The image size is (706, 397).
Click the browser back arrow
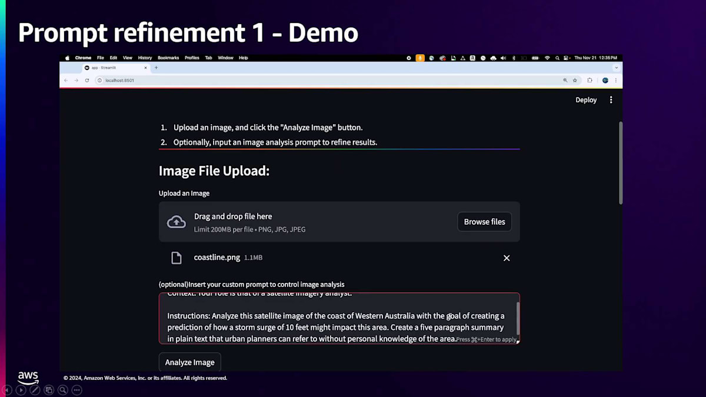66,80
